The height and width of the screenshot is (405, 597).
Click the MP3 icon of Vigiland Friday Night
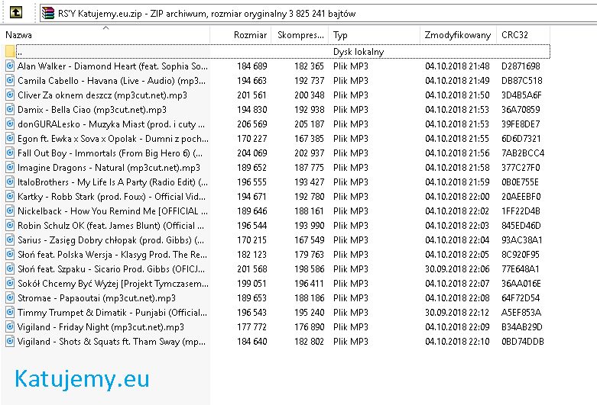[x=10, y=327]
